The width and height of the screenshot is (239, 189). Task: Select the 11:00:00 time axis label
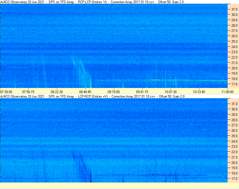pyautogui.click(x=227, y=92)
